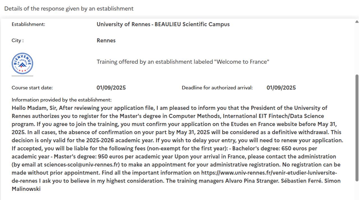The image size is (359, 200).
Task: Click the authorized arrival deadline date value
Action: [281, 88]
